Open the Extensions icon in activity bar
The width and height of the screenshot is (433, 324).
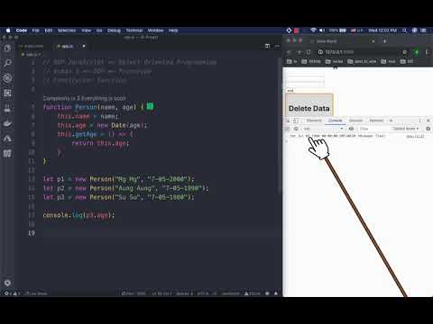(7, 93)
